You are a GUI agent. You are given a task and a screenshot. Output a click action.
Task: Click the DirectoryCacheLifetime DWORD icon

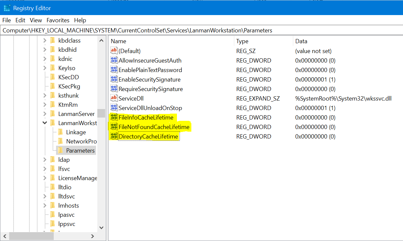click(114, 137)
